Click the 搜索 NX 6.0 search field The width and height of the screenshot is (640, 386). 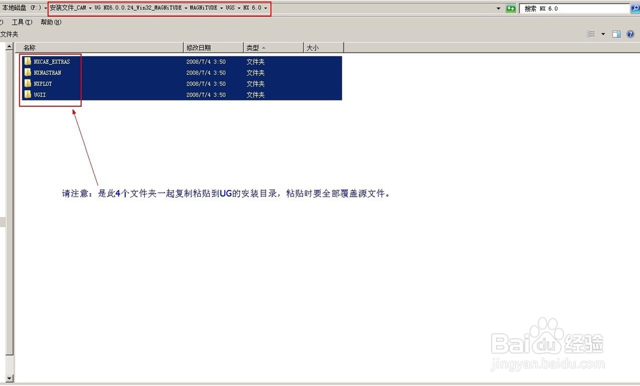(574, 8)
